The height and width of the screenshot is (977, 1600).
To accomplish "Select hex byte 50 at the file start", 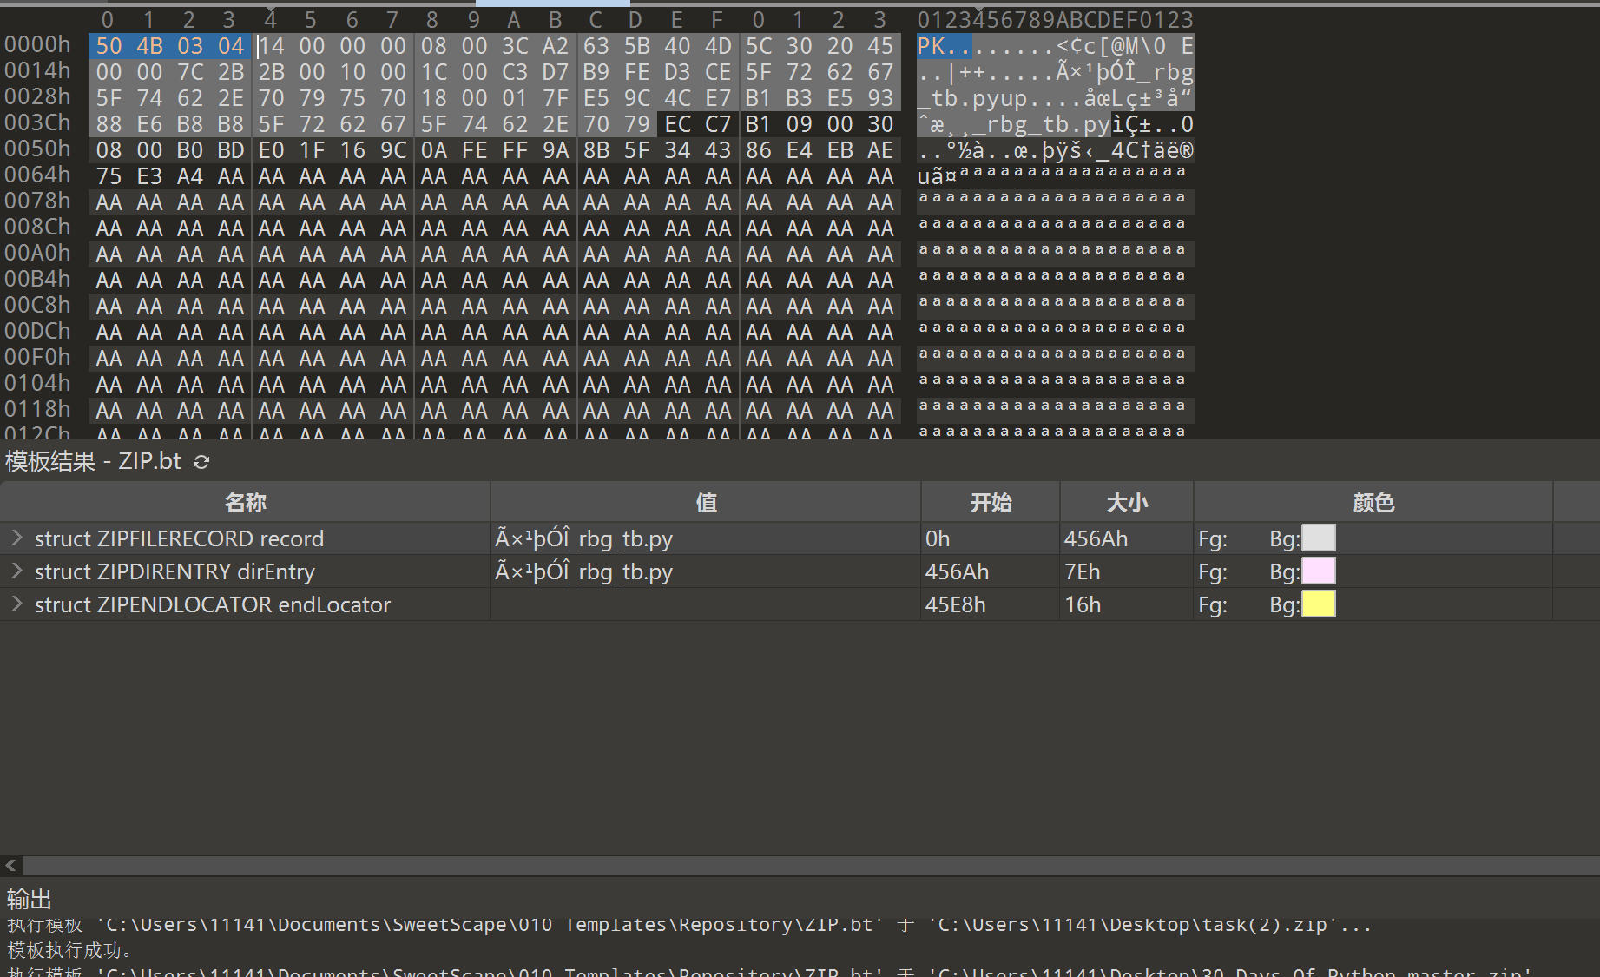I will (109, 46).
